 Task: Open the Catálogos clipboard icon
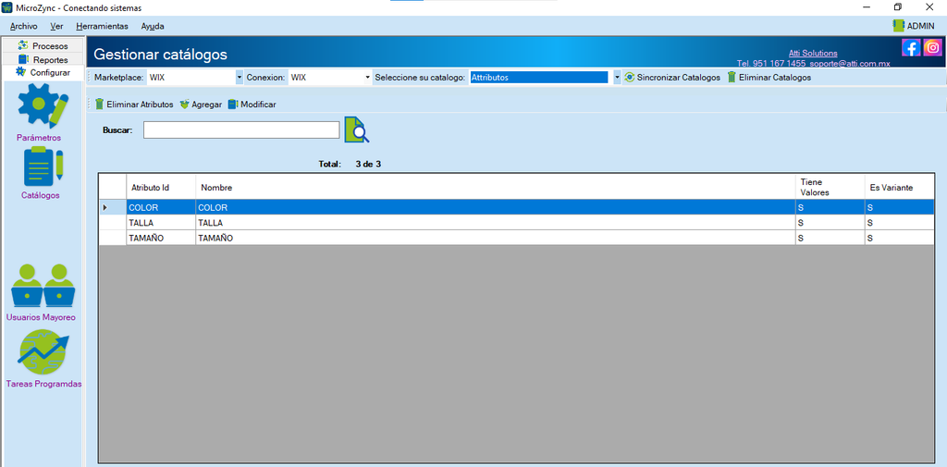coord(43,166)
